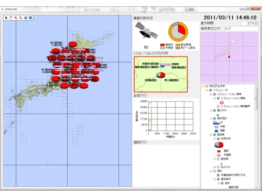Collapse the 端末 tree node
Image resolution: width=262 pixels, height=191 pixels.
click(211, 171)
